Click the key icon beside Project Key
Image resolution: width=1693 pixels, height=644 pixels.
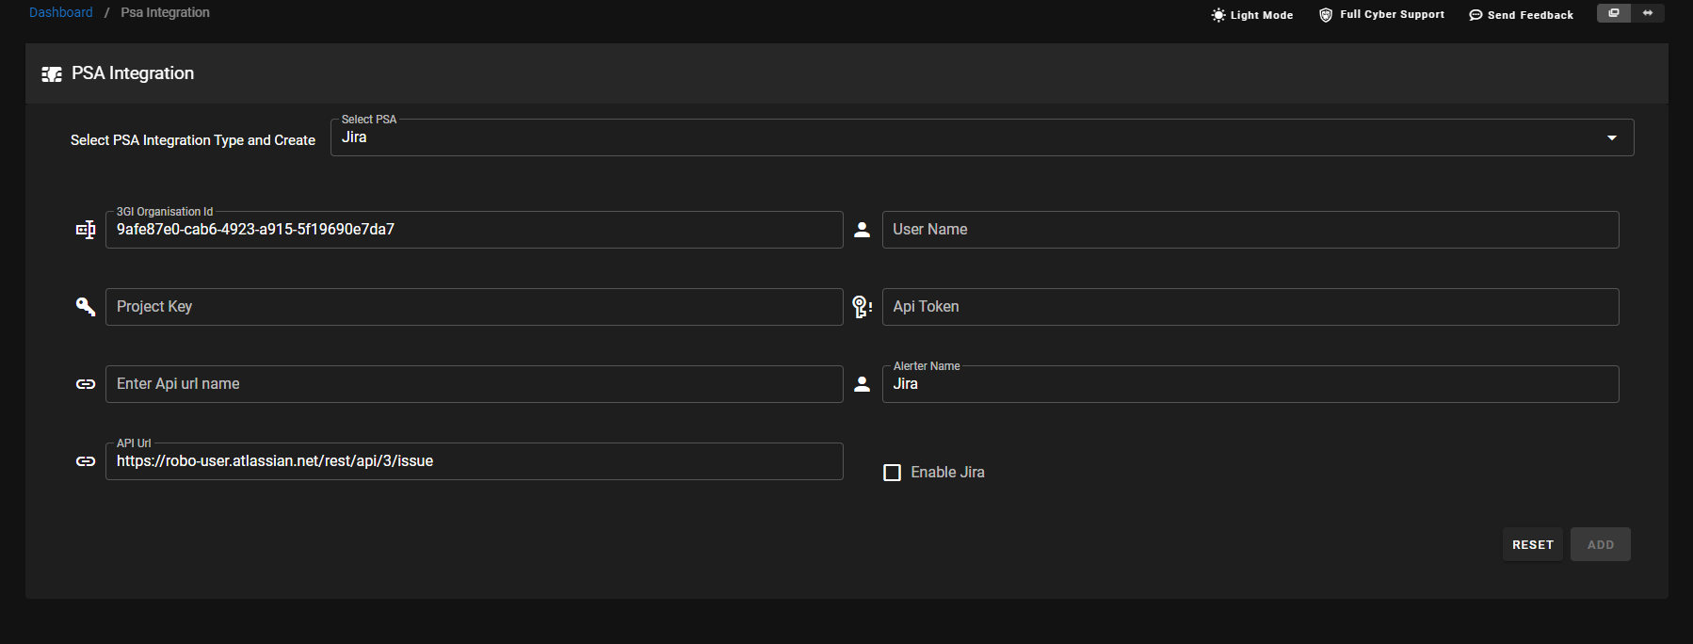coord(86,307)
